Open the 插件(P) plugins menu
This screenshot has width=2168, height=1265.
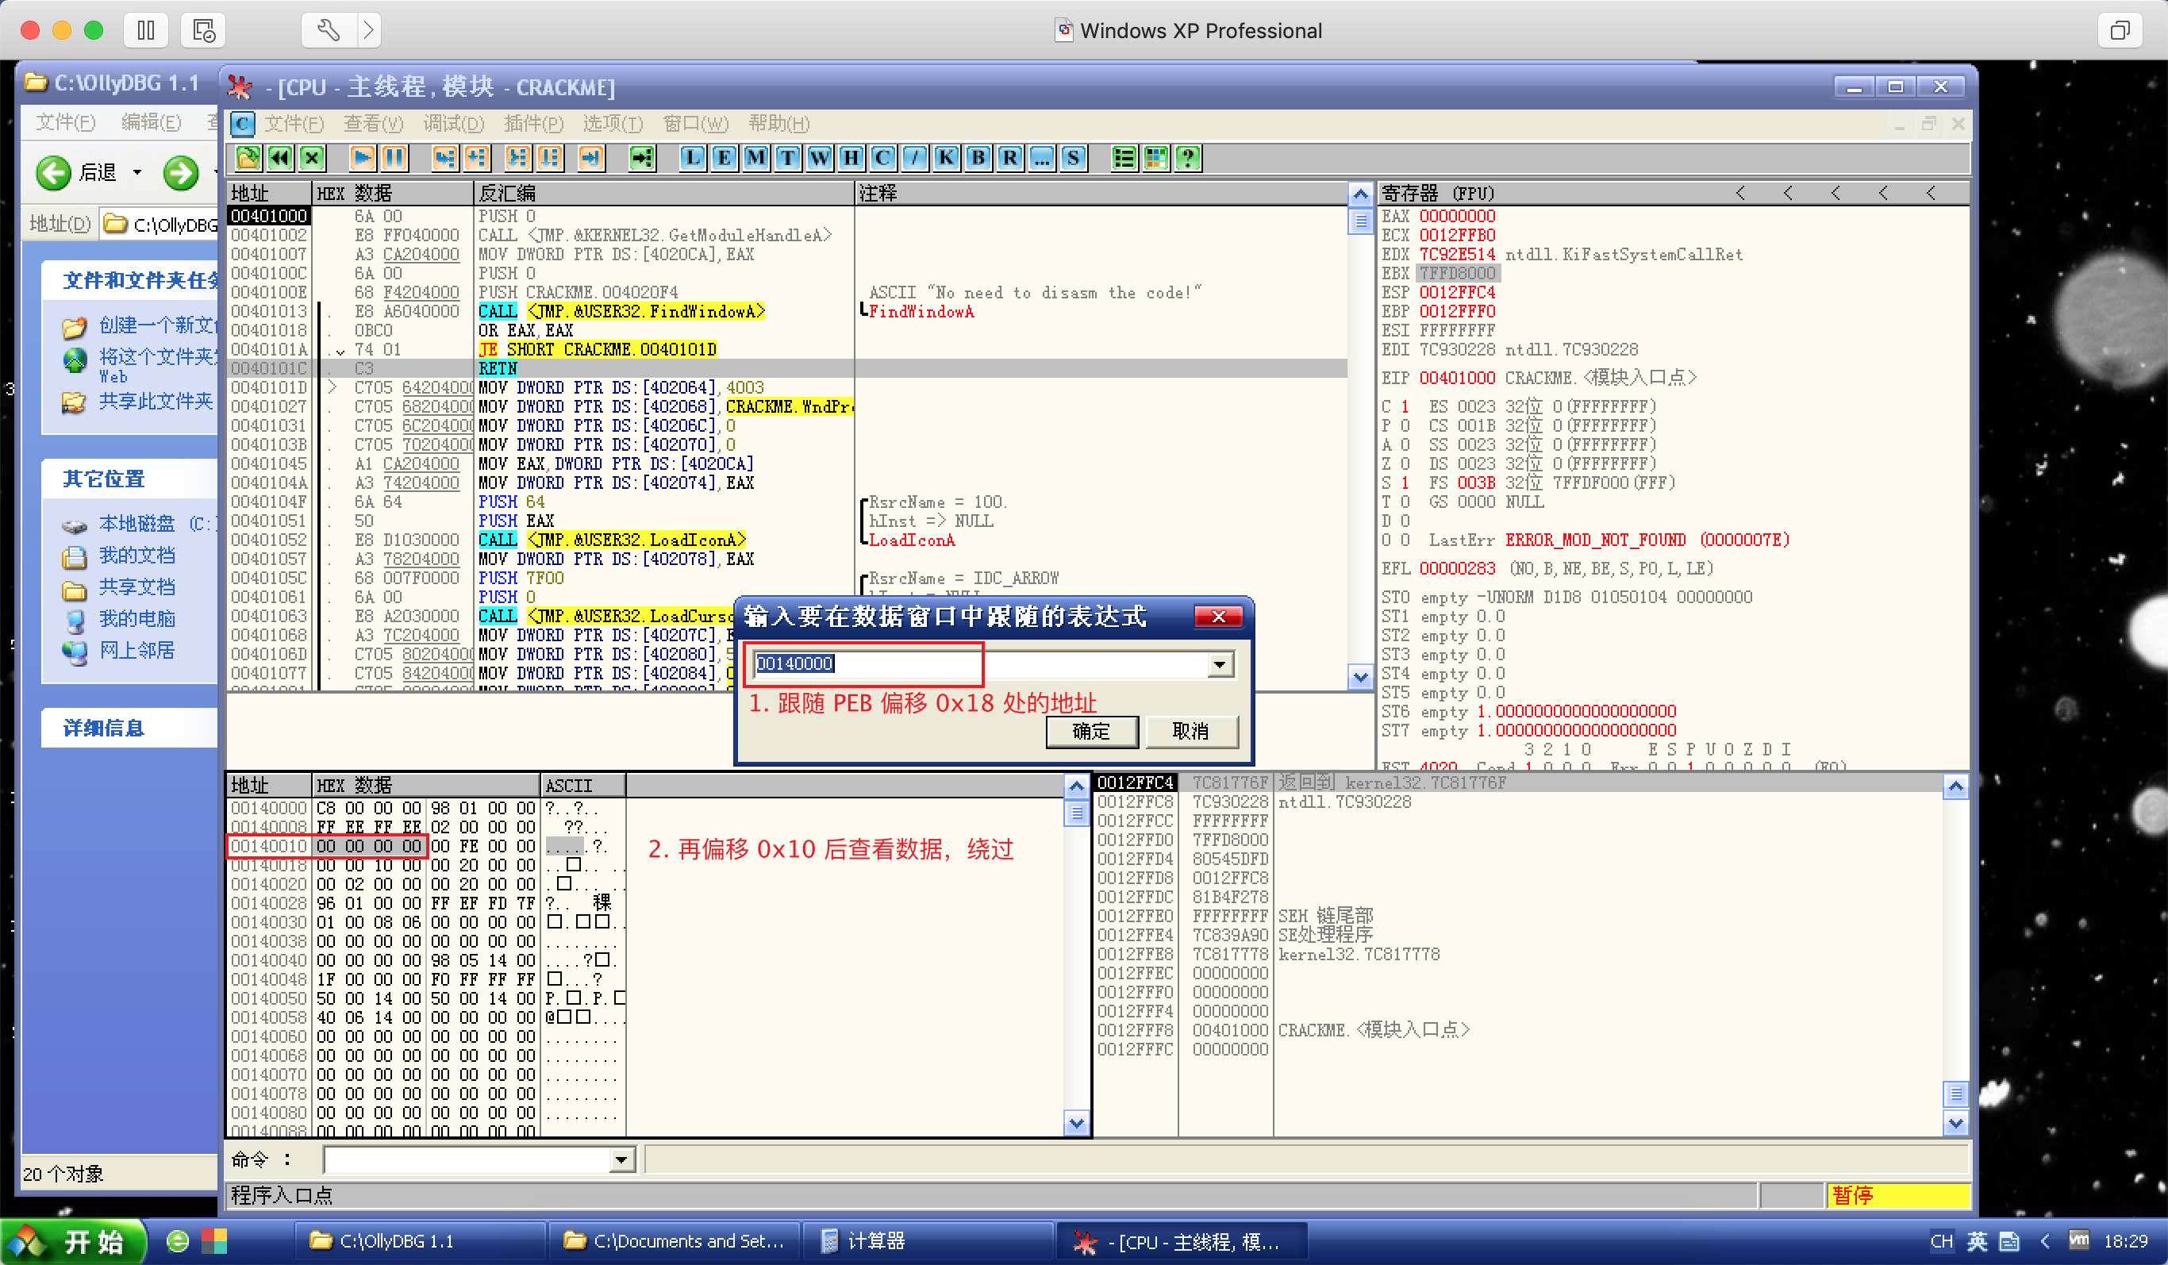point(532,124)
